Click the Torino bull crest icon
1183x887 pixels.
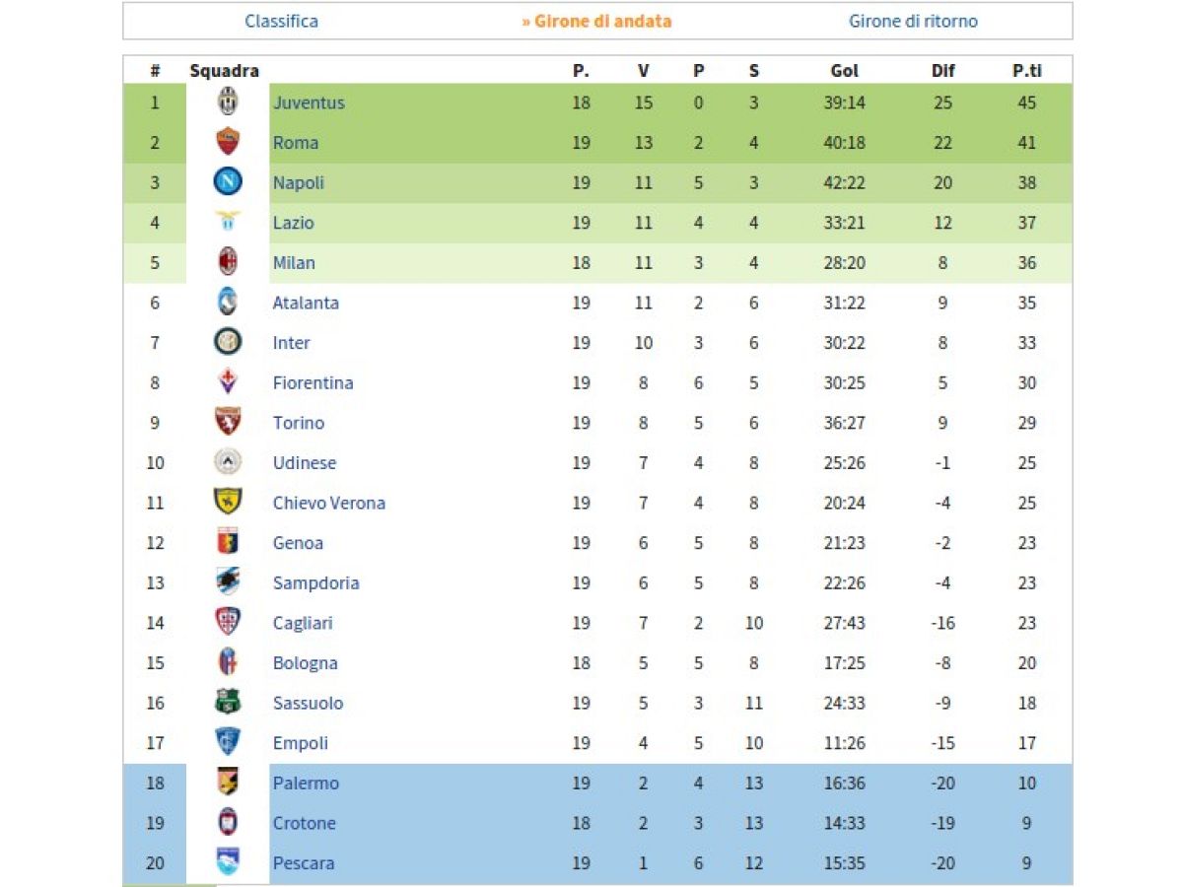tap(228, 422)
